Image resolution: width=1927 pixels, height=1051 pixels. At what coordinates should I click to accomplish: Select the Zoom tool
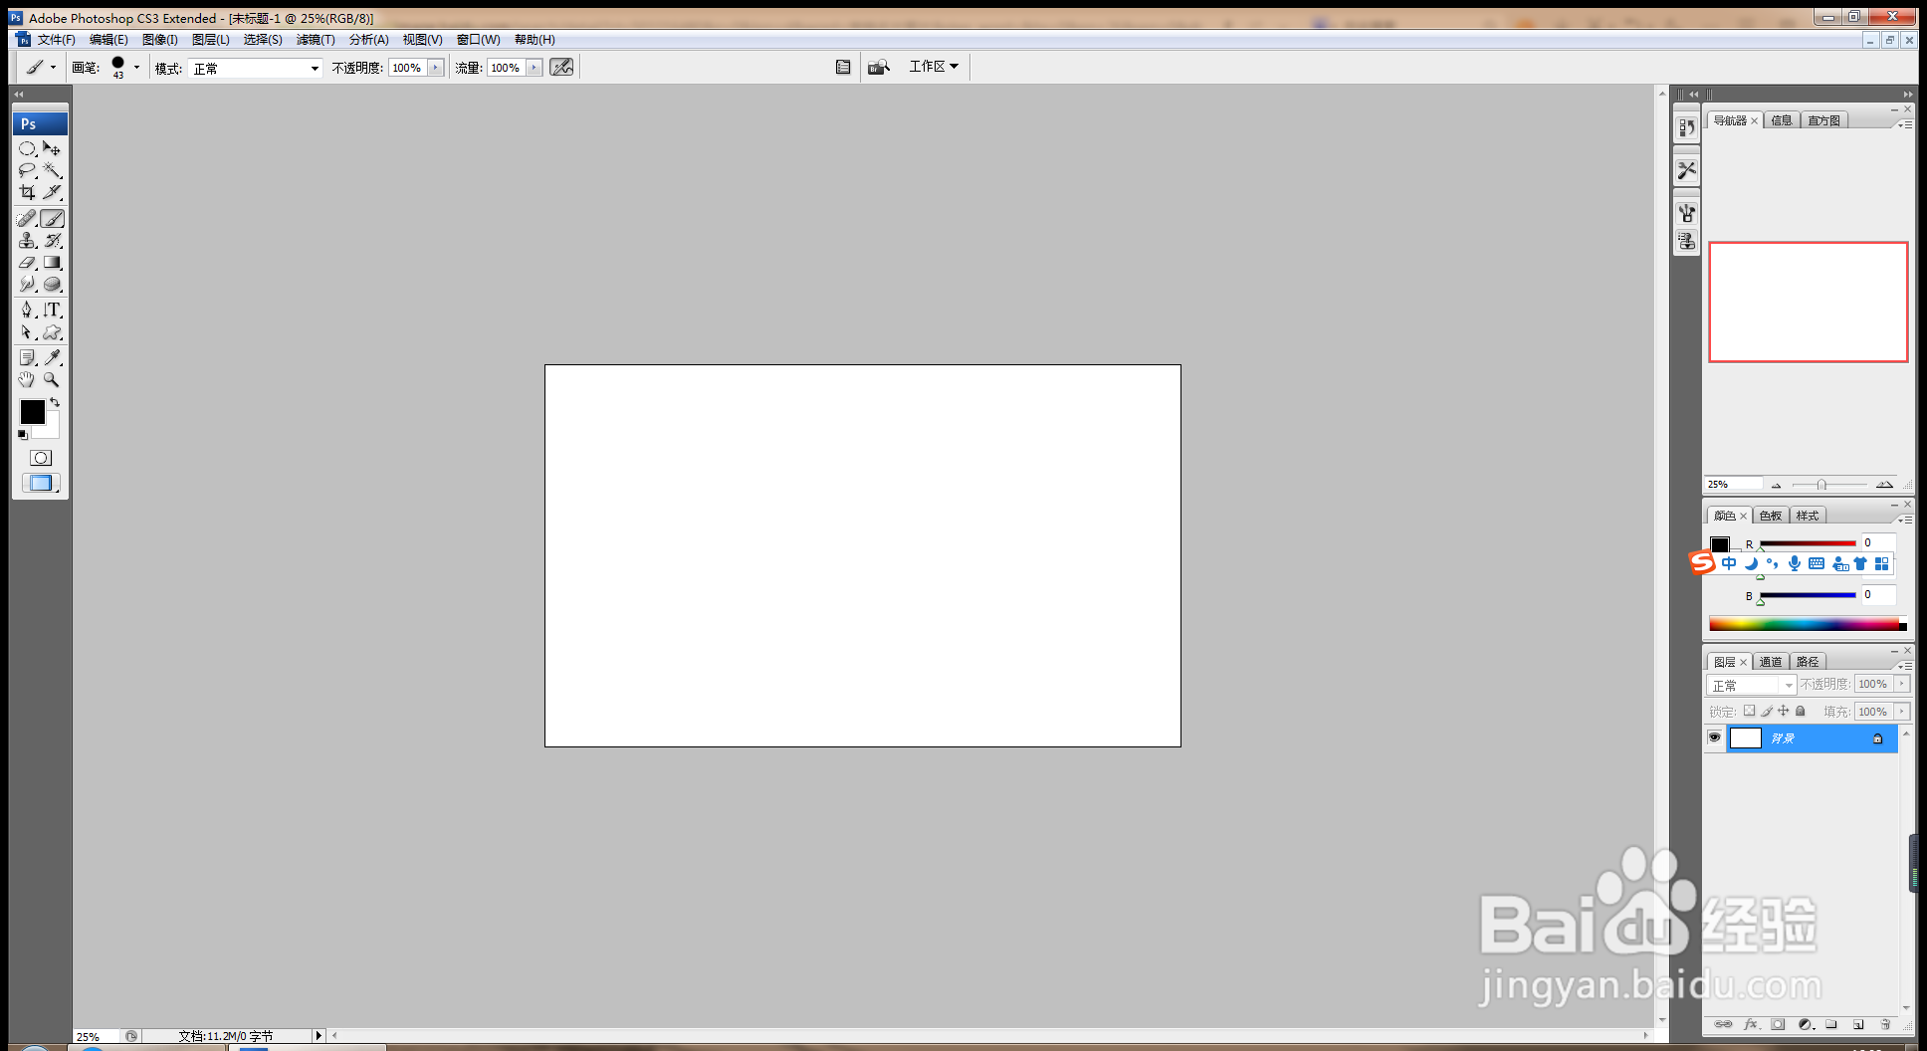pyautogui.click(x=52, y=379)
